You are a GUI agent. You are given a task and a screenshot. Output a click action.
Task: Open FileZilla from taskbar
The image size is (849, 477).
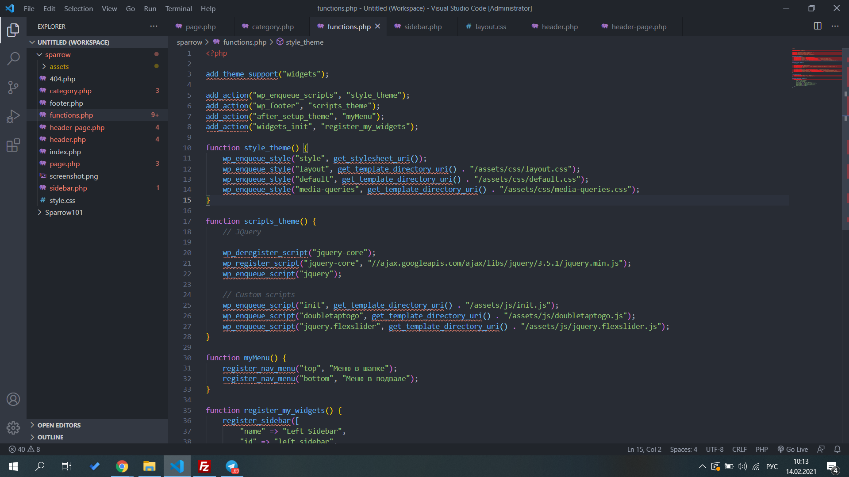204,466
